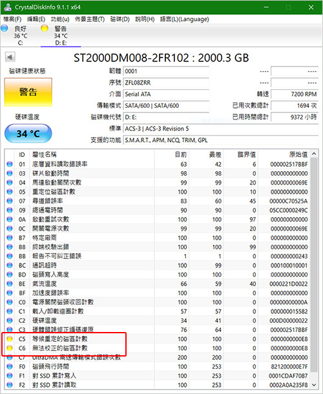Open the 功能(u) menu
323x394 pixels.
[60, 19]
